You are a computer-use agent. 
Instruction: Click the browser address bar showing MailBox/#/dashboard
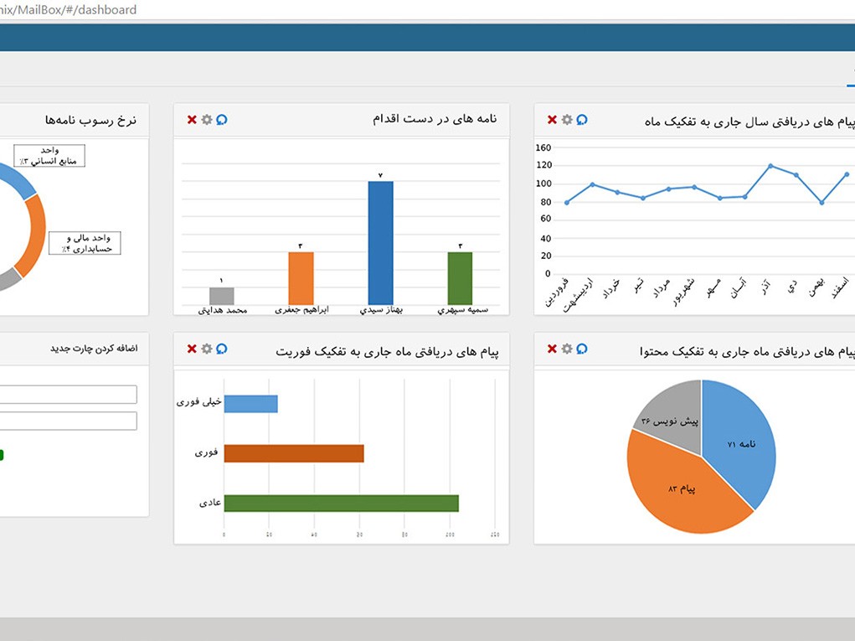427,10
